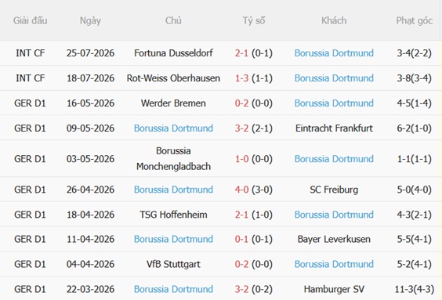Click the Ngày column header

pos(90,20)
